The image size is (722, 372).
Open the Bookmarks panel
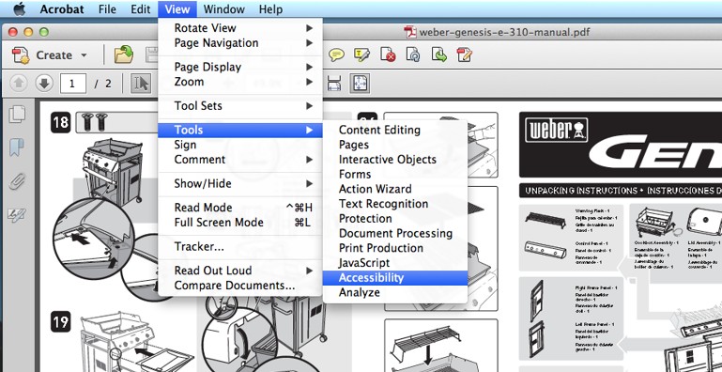(17, 147)
